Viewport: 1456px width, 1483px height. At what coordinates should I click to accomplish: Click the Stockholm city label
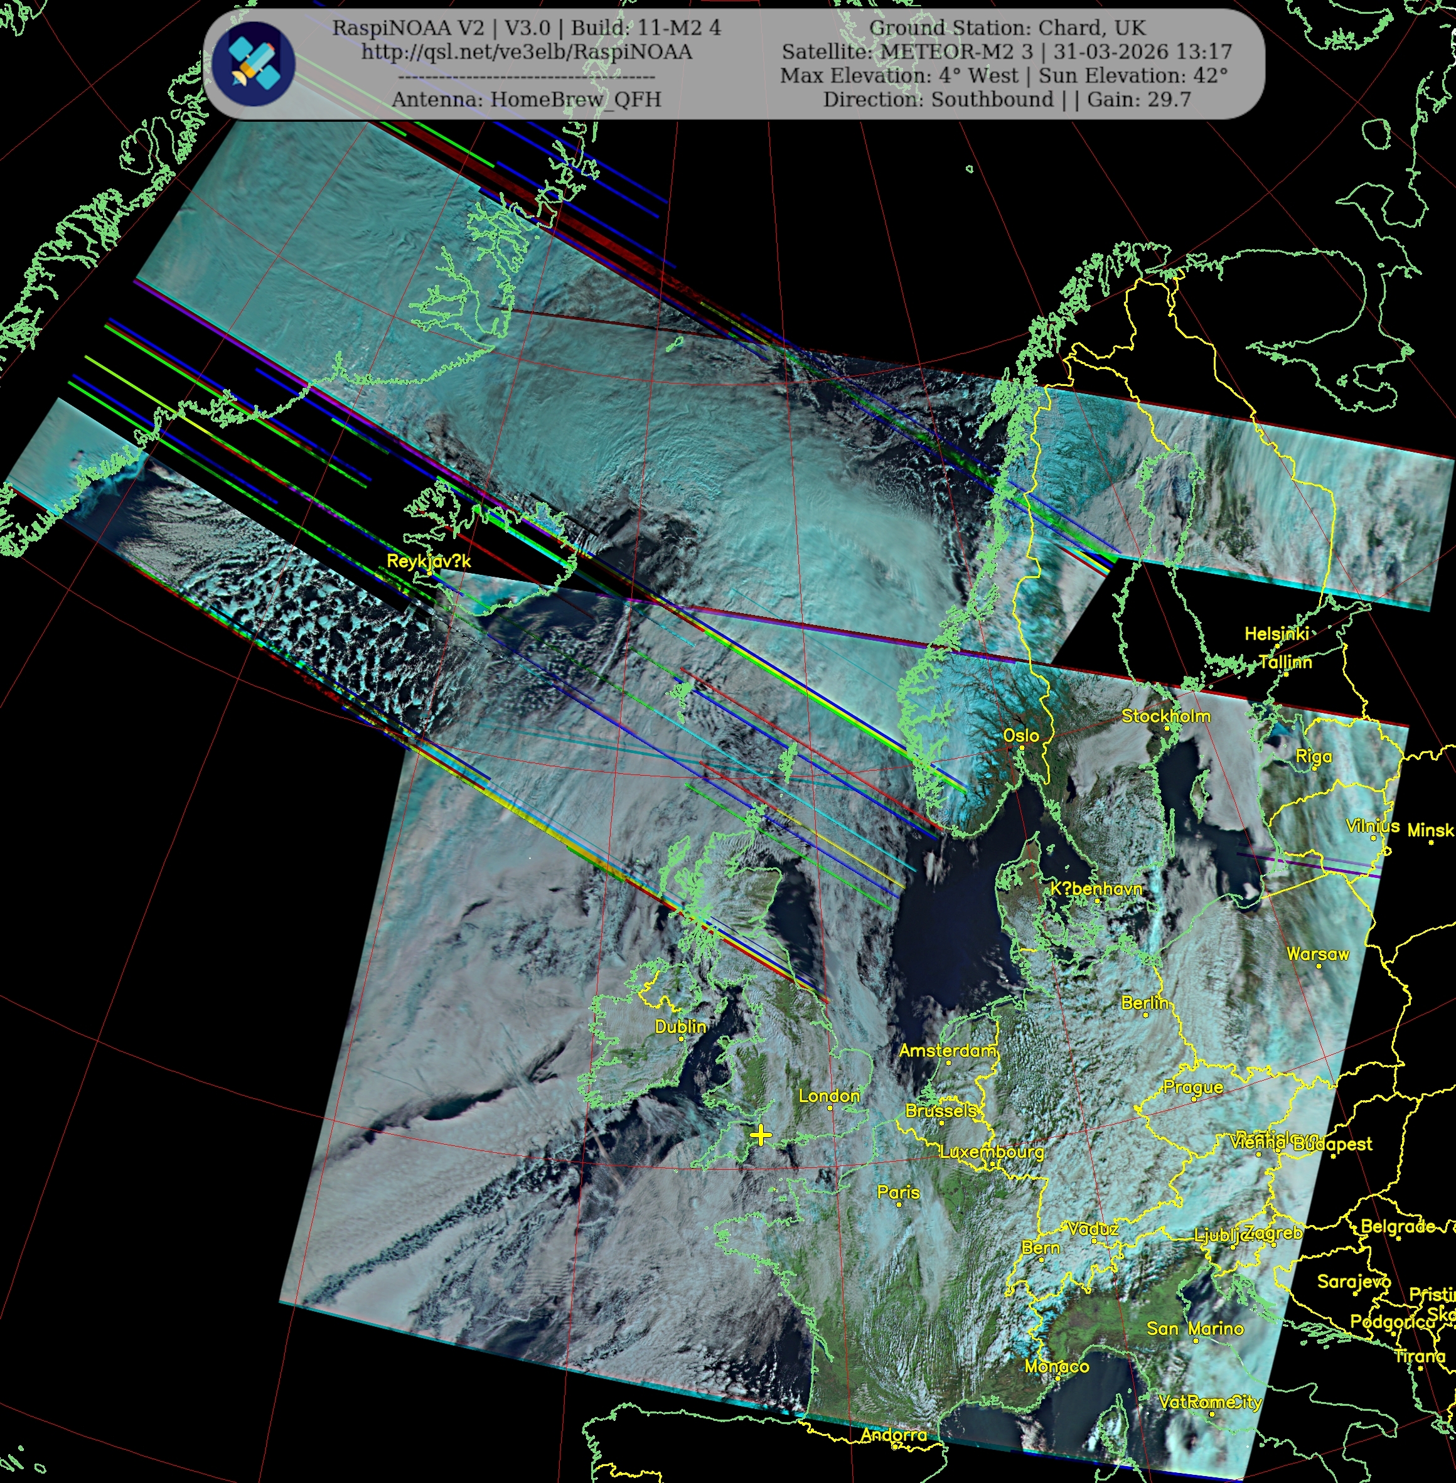coord(1165,716)
